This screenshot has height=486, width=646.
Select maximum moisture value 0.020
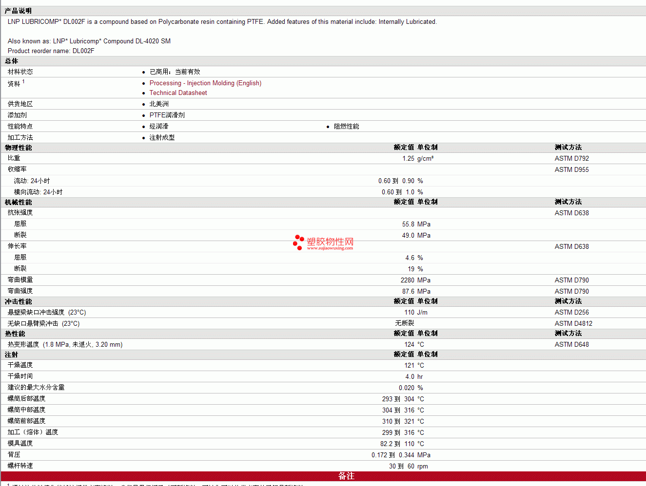(407, 388)
